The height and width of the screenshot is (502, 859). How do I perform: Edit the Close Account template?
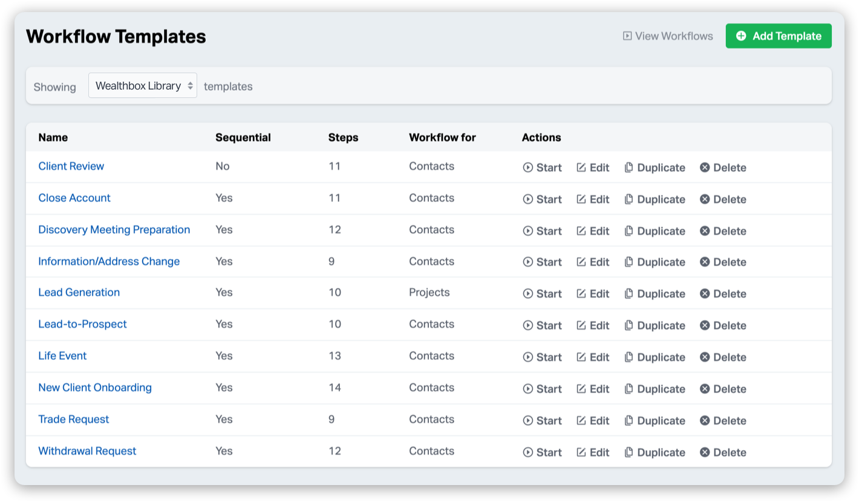[593, 199]
